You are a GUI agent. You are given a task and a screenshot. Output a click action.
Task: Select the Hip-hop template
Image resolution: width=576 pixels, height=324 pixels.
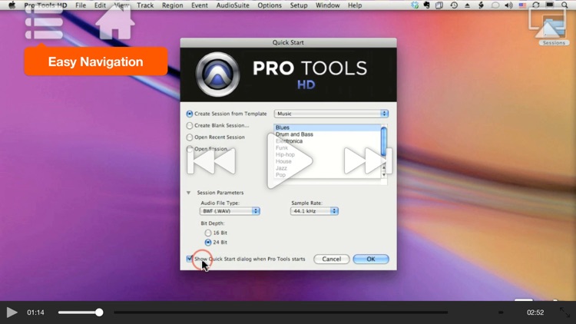328,154
